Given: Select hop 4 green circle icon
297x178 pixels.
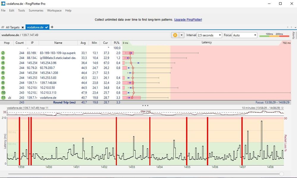Looking at the screenshot, I should [3, 63].
